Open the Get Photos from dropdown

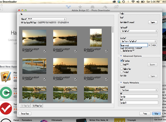click(46, 19)
